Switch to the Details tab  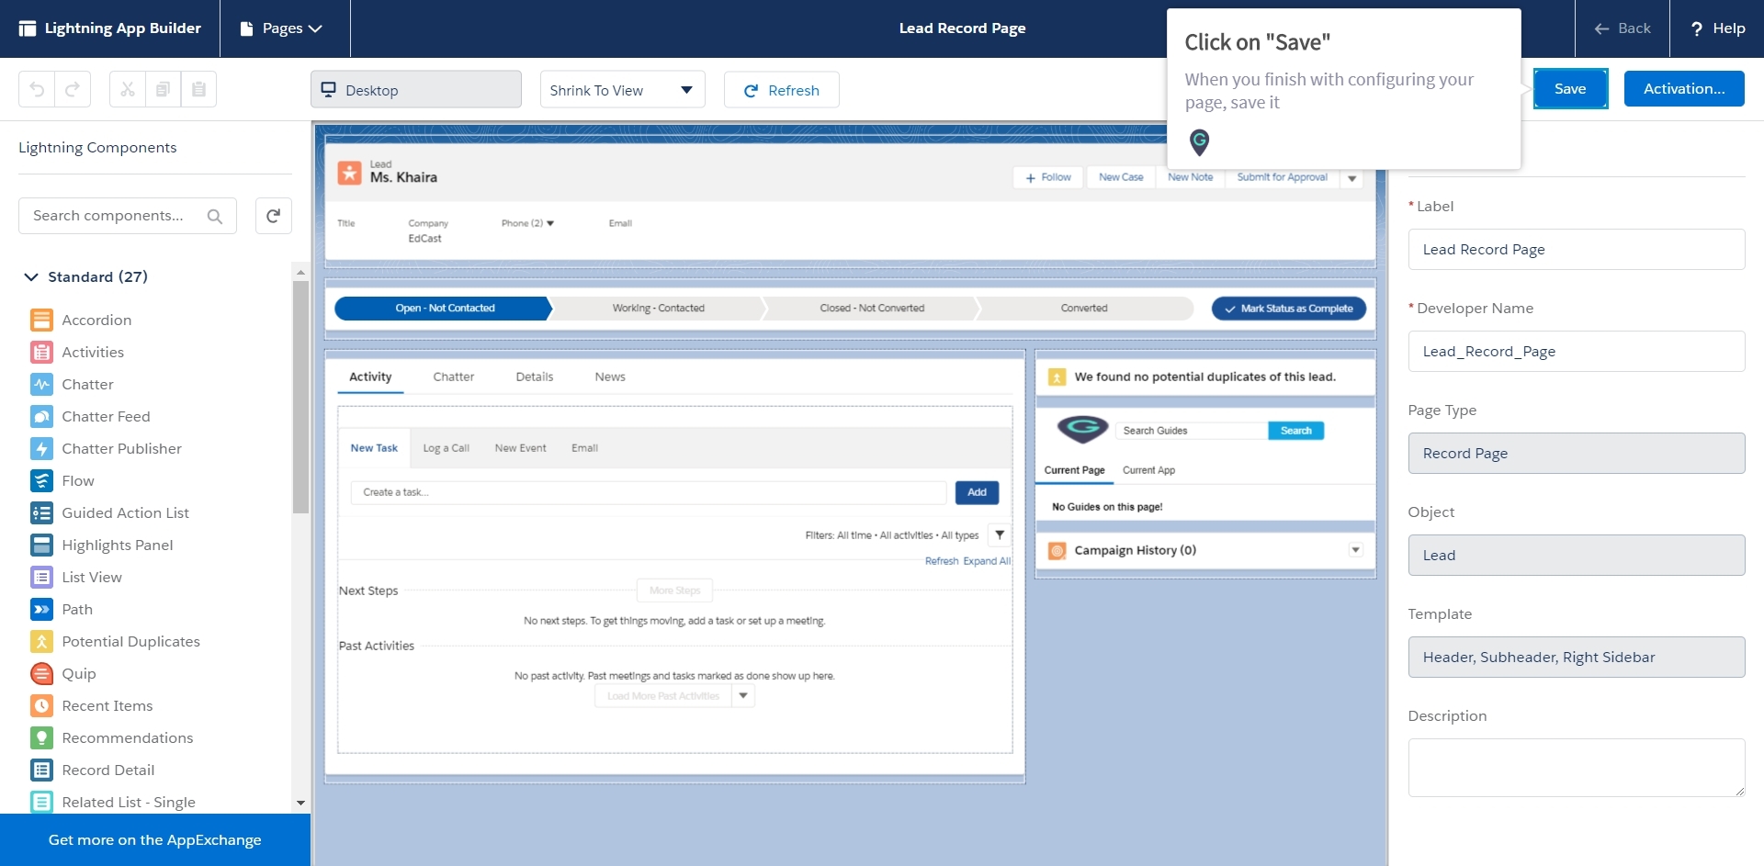pos(535,377)
